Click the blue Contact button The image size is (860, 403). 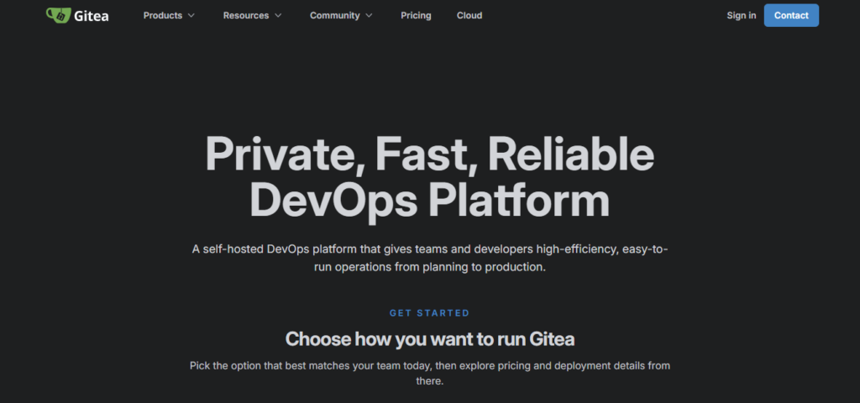click(791, 15)
